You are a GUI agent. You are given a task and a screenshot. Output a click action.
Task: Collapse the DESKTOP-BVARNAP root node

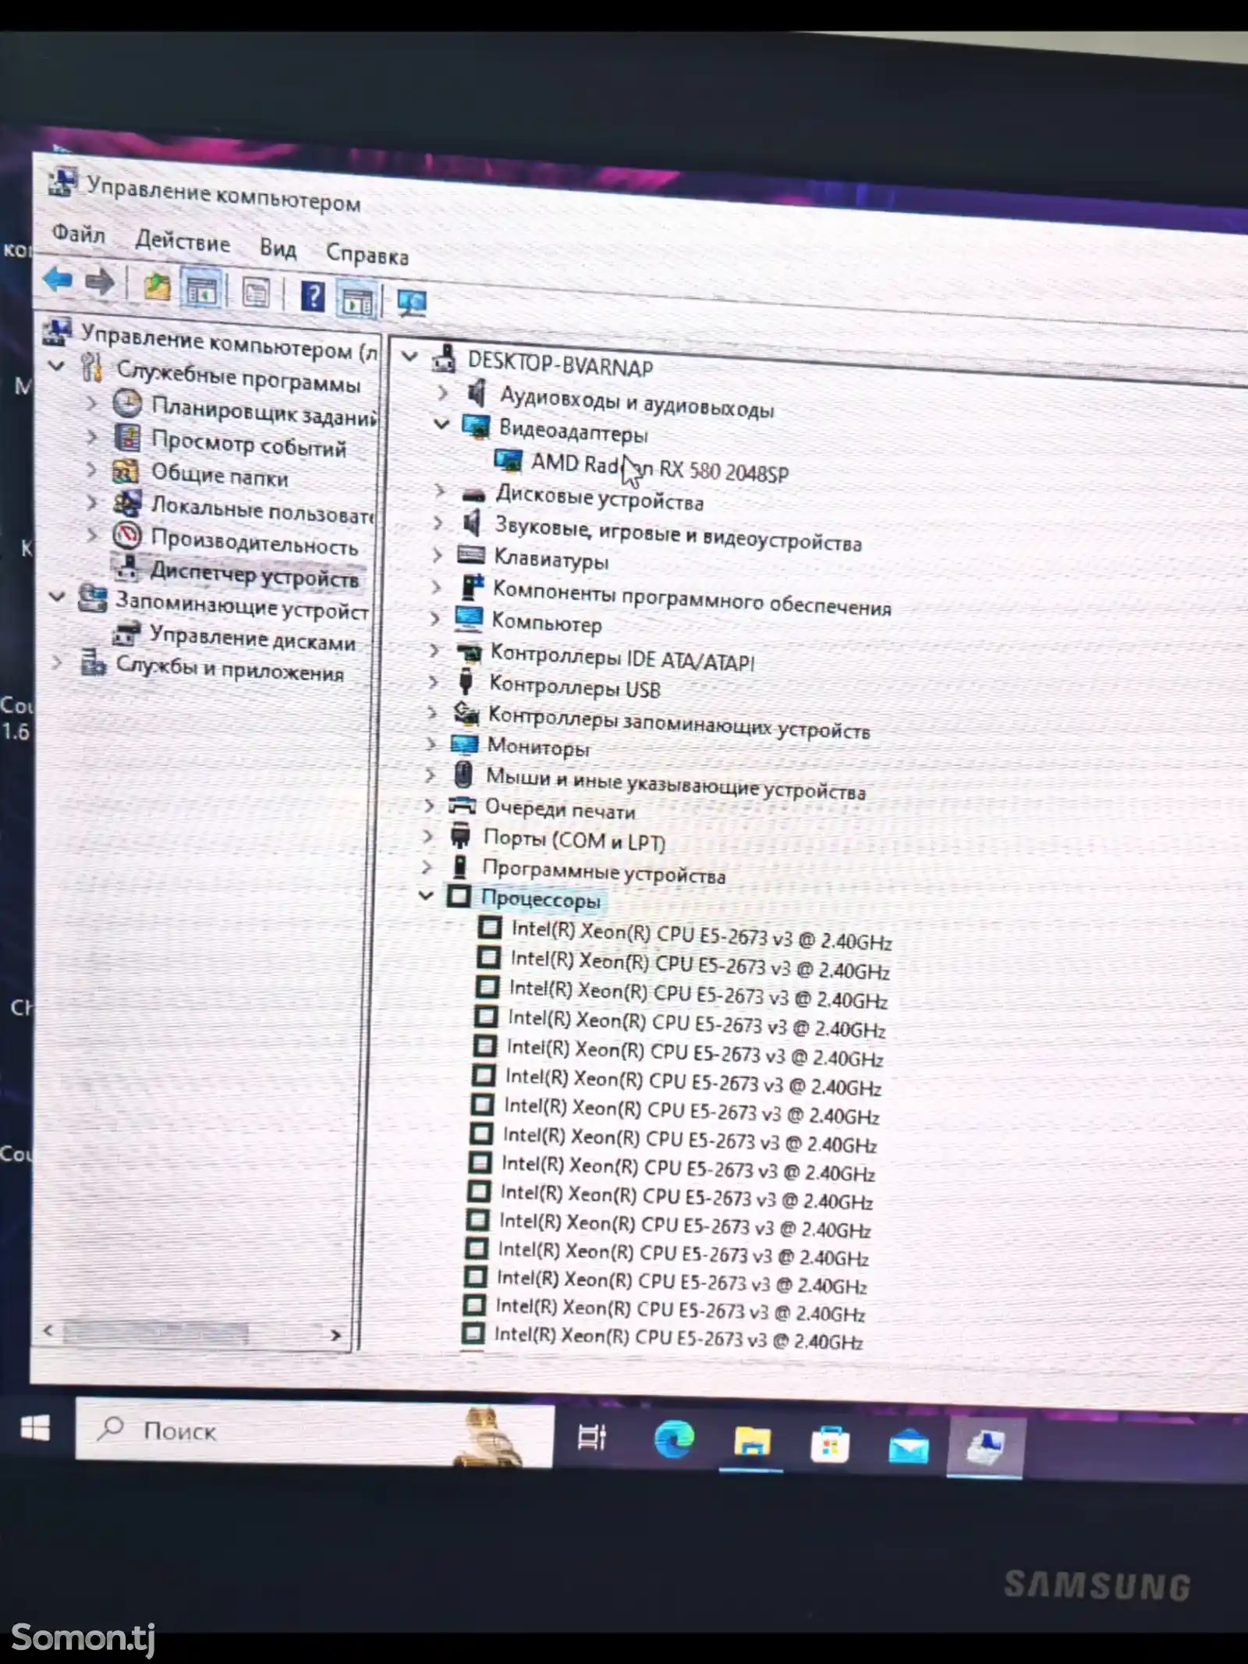409,357
